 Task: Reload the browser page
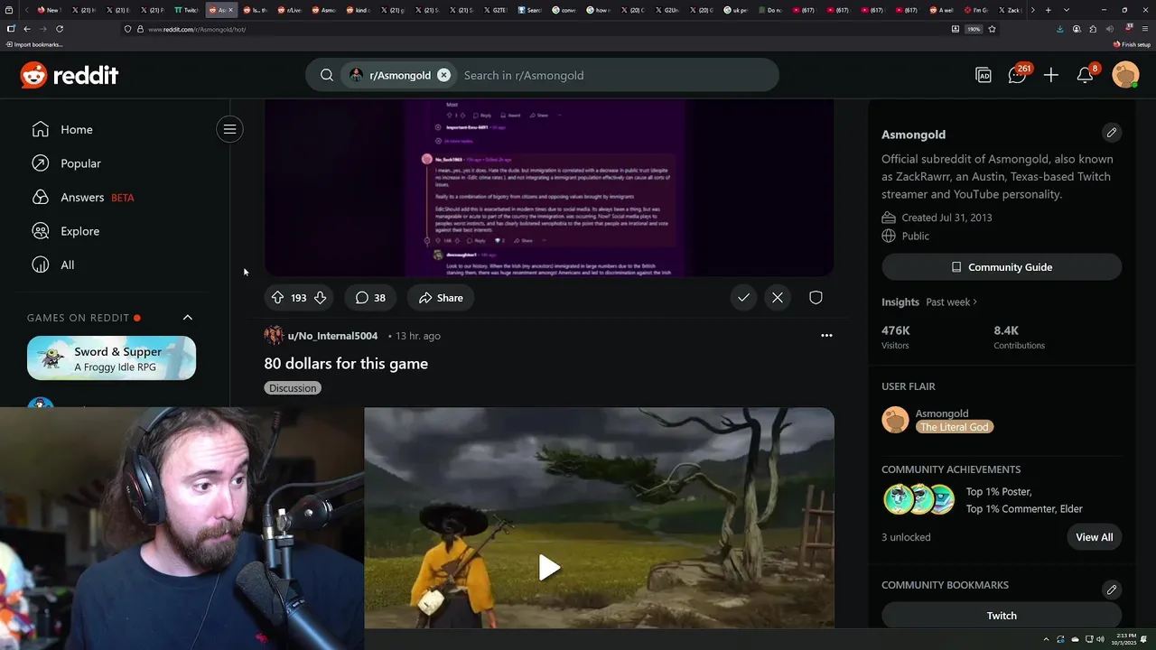pyautogui.click(x=60, y=29)
